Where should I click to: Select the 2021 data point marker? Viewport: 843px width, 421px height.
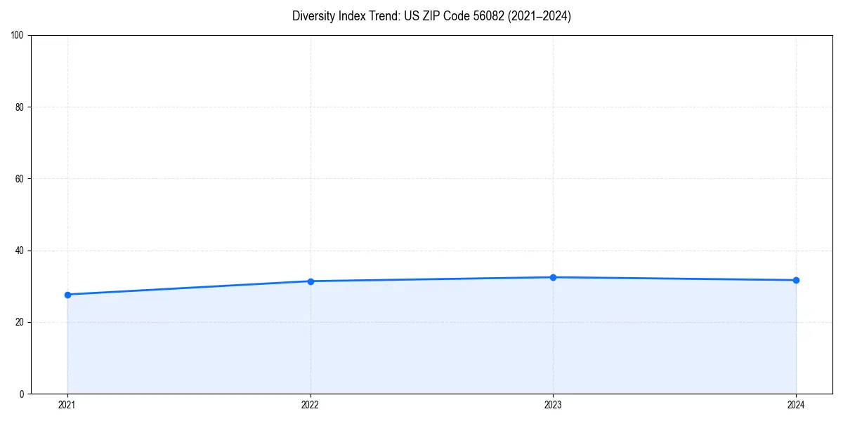tap(67, 295)
